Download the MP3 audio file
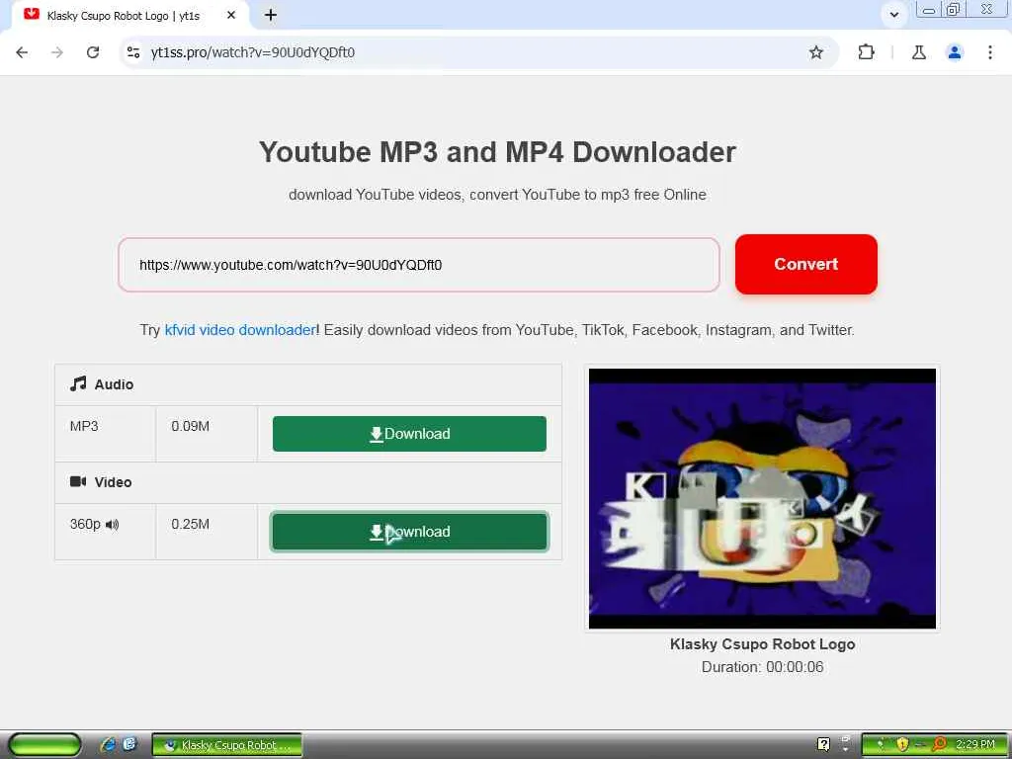This screenshot has width=1012, height=759. pos(409,434)
